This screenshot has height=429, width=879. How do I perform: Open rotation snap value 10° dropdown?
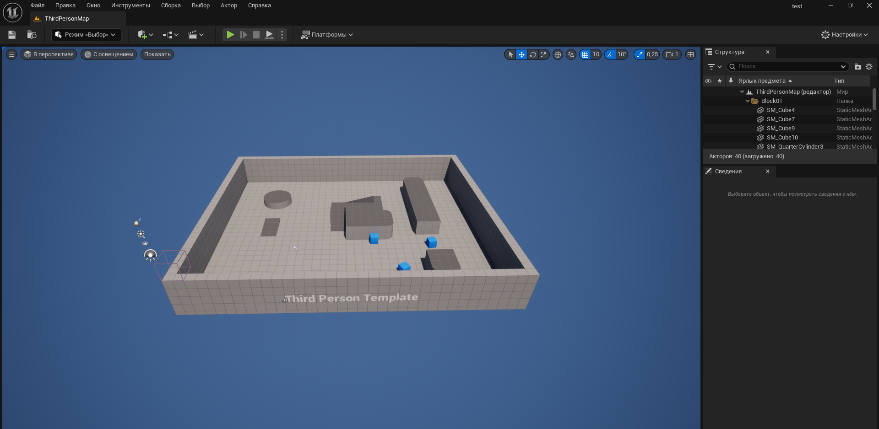[x=622, y=54]
